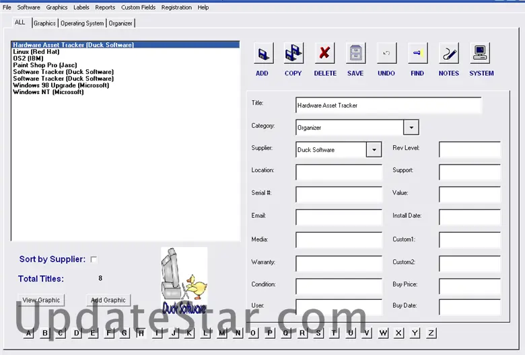
Task: Switch to the ALL tab
Action: 20,22
